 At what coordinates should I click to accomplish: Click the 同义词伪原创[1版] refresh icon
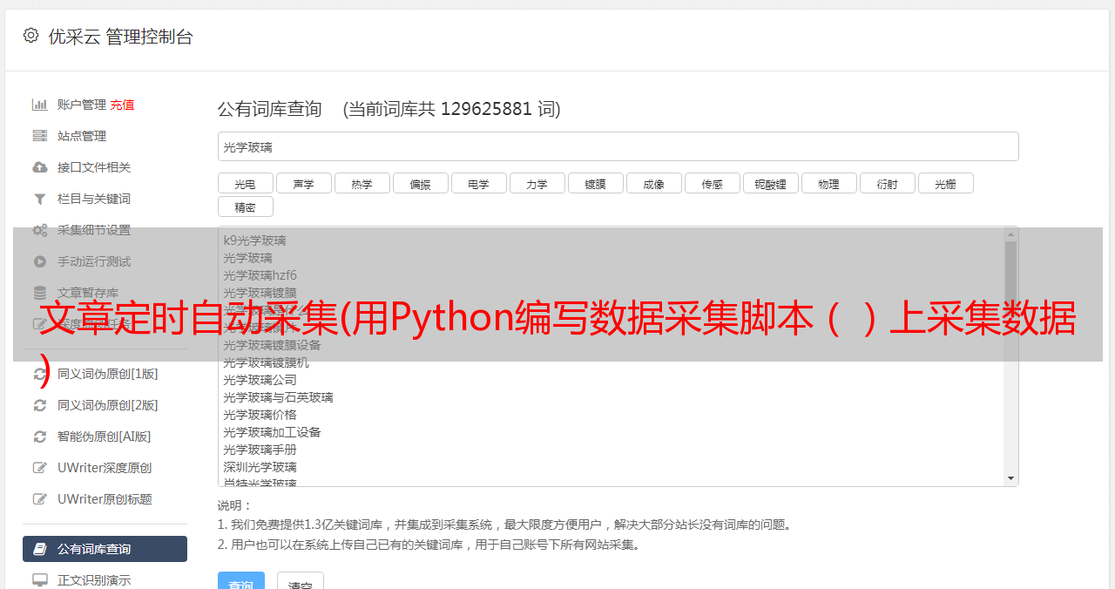click(x=40, y=374)
